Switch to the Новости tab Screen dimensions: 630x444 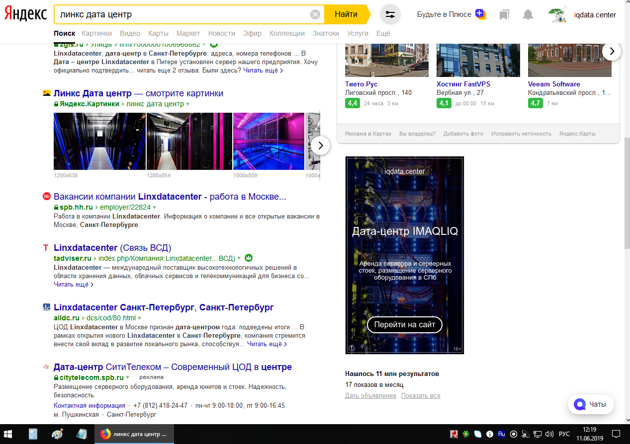pos(222,33)
